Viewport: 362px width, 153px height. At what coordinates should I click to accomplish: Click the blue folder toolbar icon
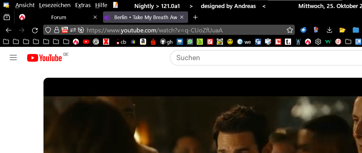tap(356, 30)
